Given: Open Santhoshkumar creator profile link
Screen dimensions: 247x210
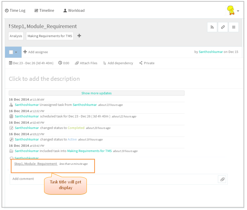Looking at the screenshot, I should [x=211, y=52].
